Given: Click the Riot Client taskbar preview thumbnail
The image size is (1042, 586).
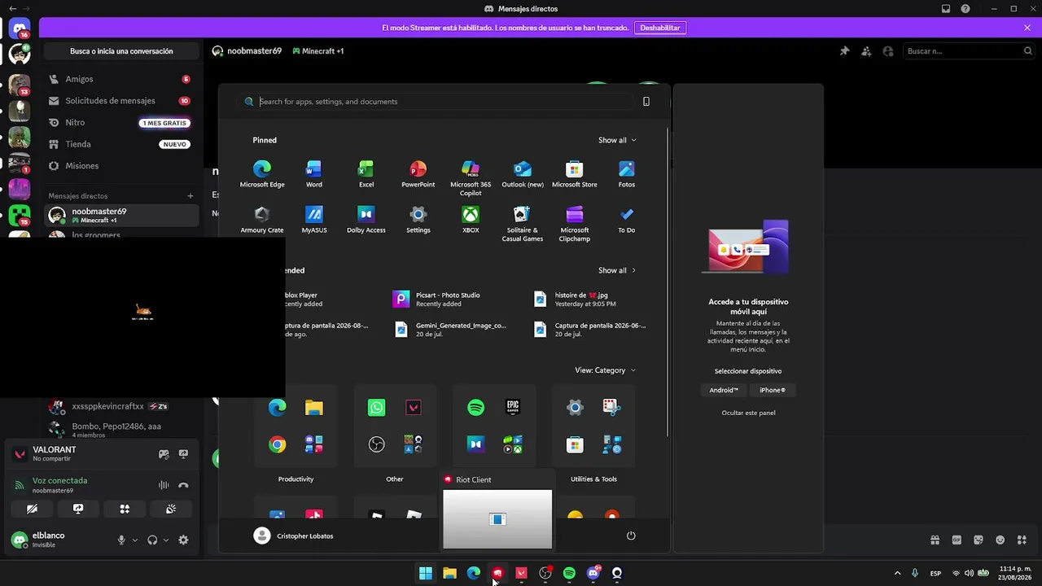Looking at the screenshot, I should click(497, 518).
